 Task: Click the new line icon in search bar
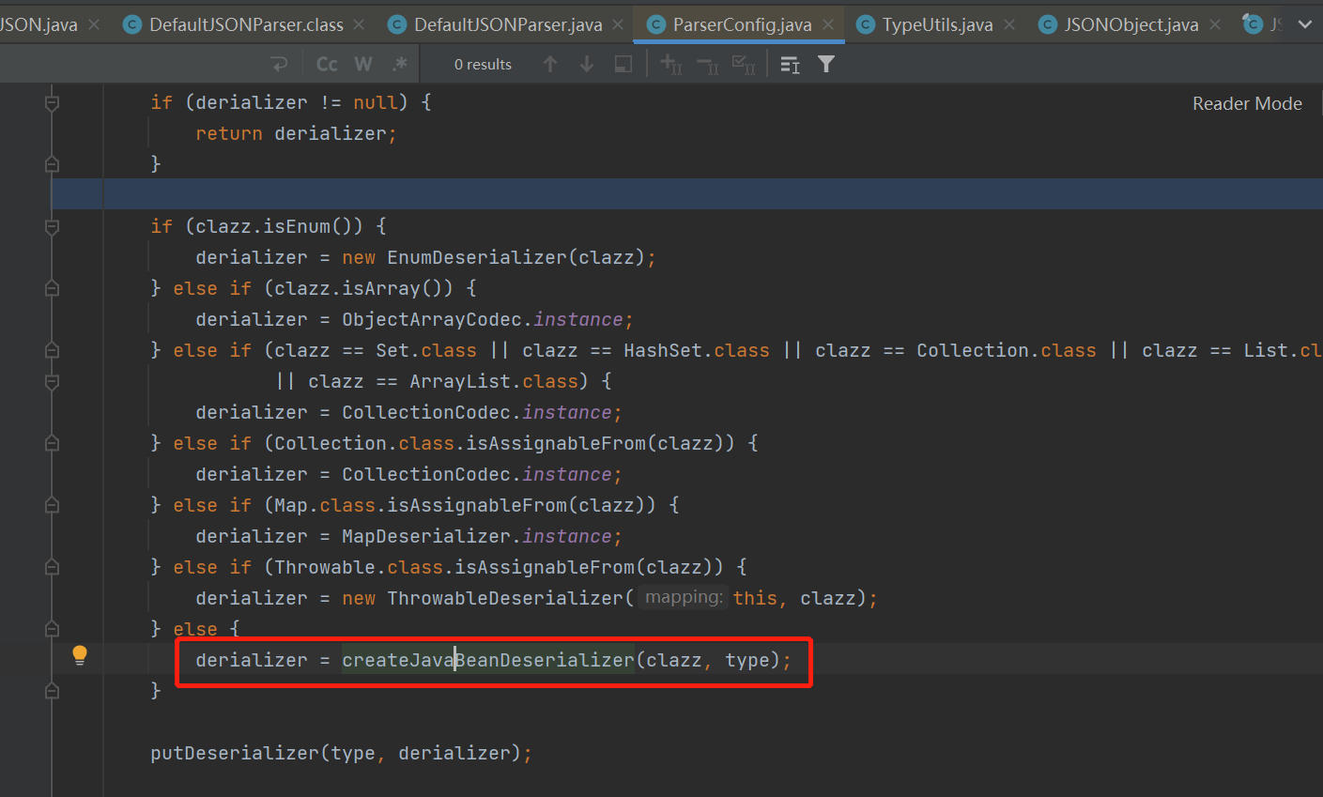pyautogui.click(x=279, y=64)
